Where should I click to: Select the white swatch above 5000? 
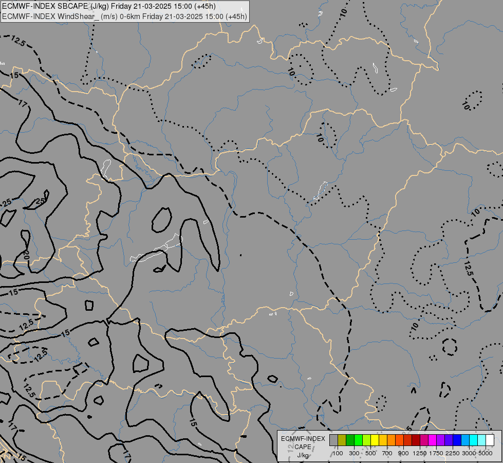490,440
